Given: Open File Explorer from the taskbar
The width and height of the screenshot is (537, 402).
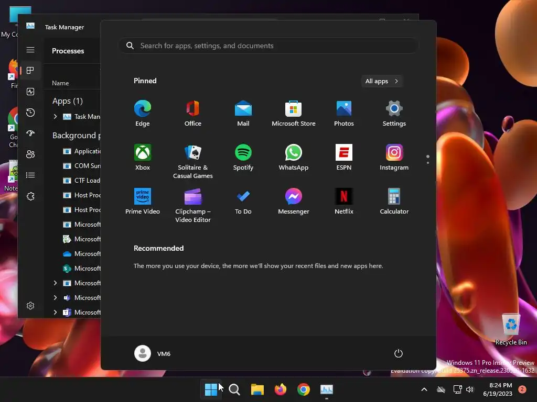Looking at the screenshot, I should click(257, 389).
